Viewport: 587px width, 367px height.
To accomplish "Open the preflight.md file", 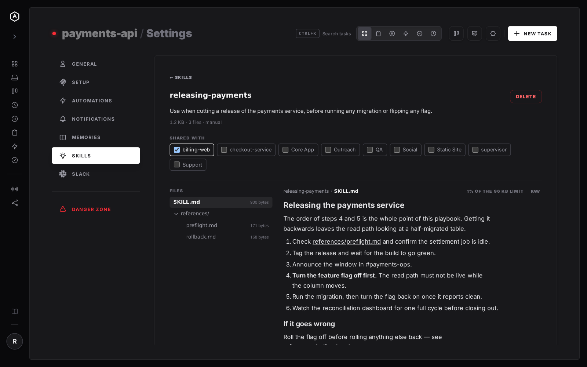I will 221,225.
